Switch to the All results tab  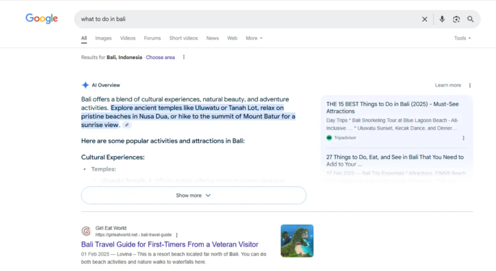pos(84,38)
